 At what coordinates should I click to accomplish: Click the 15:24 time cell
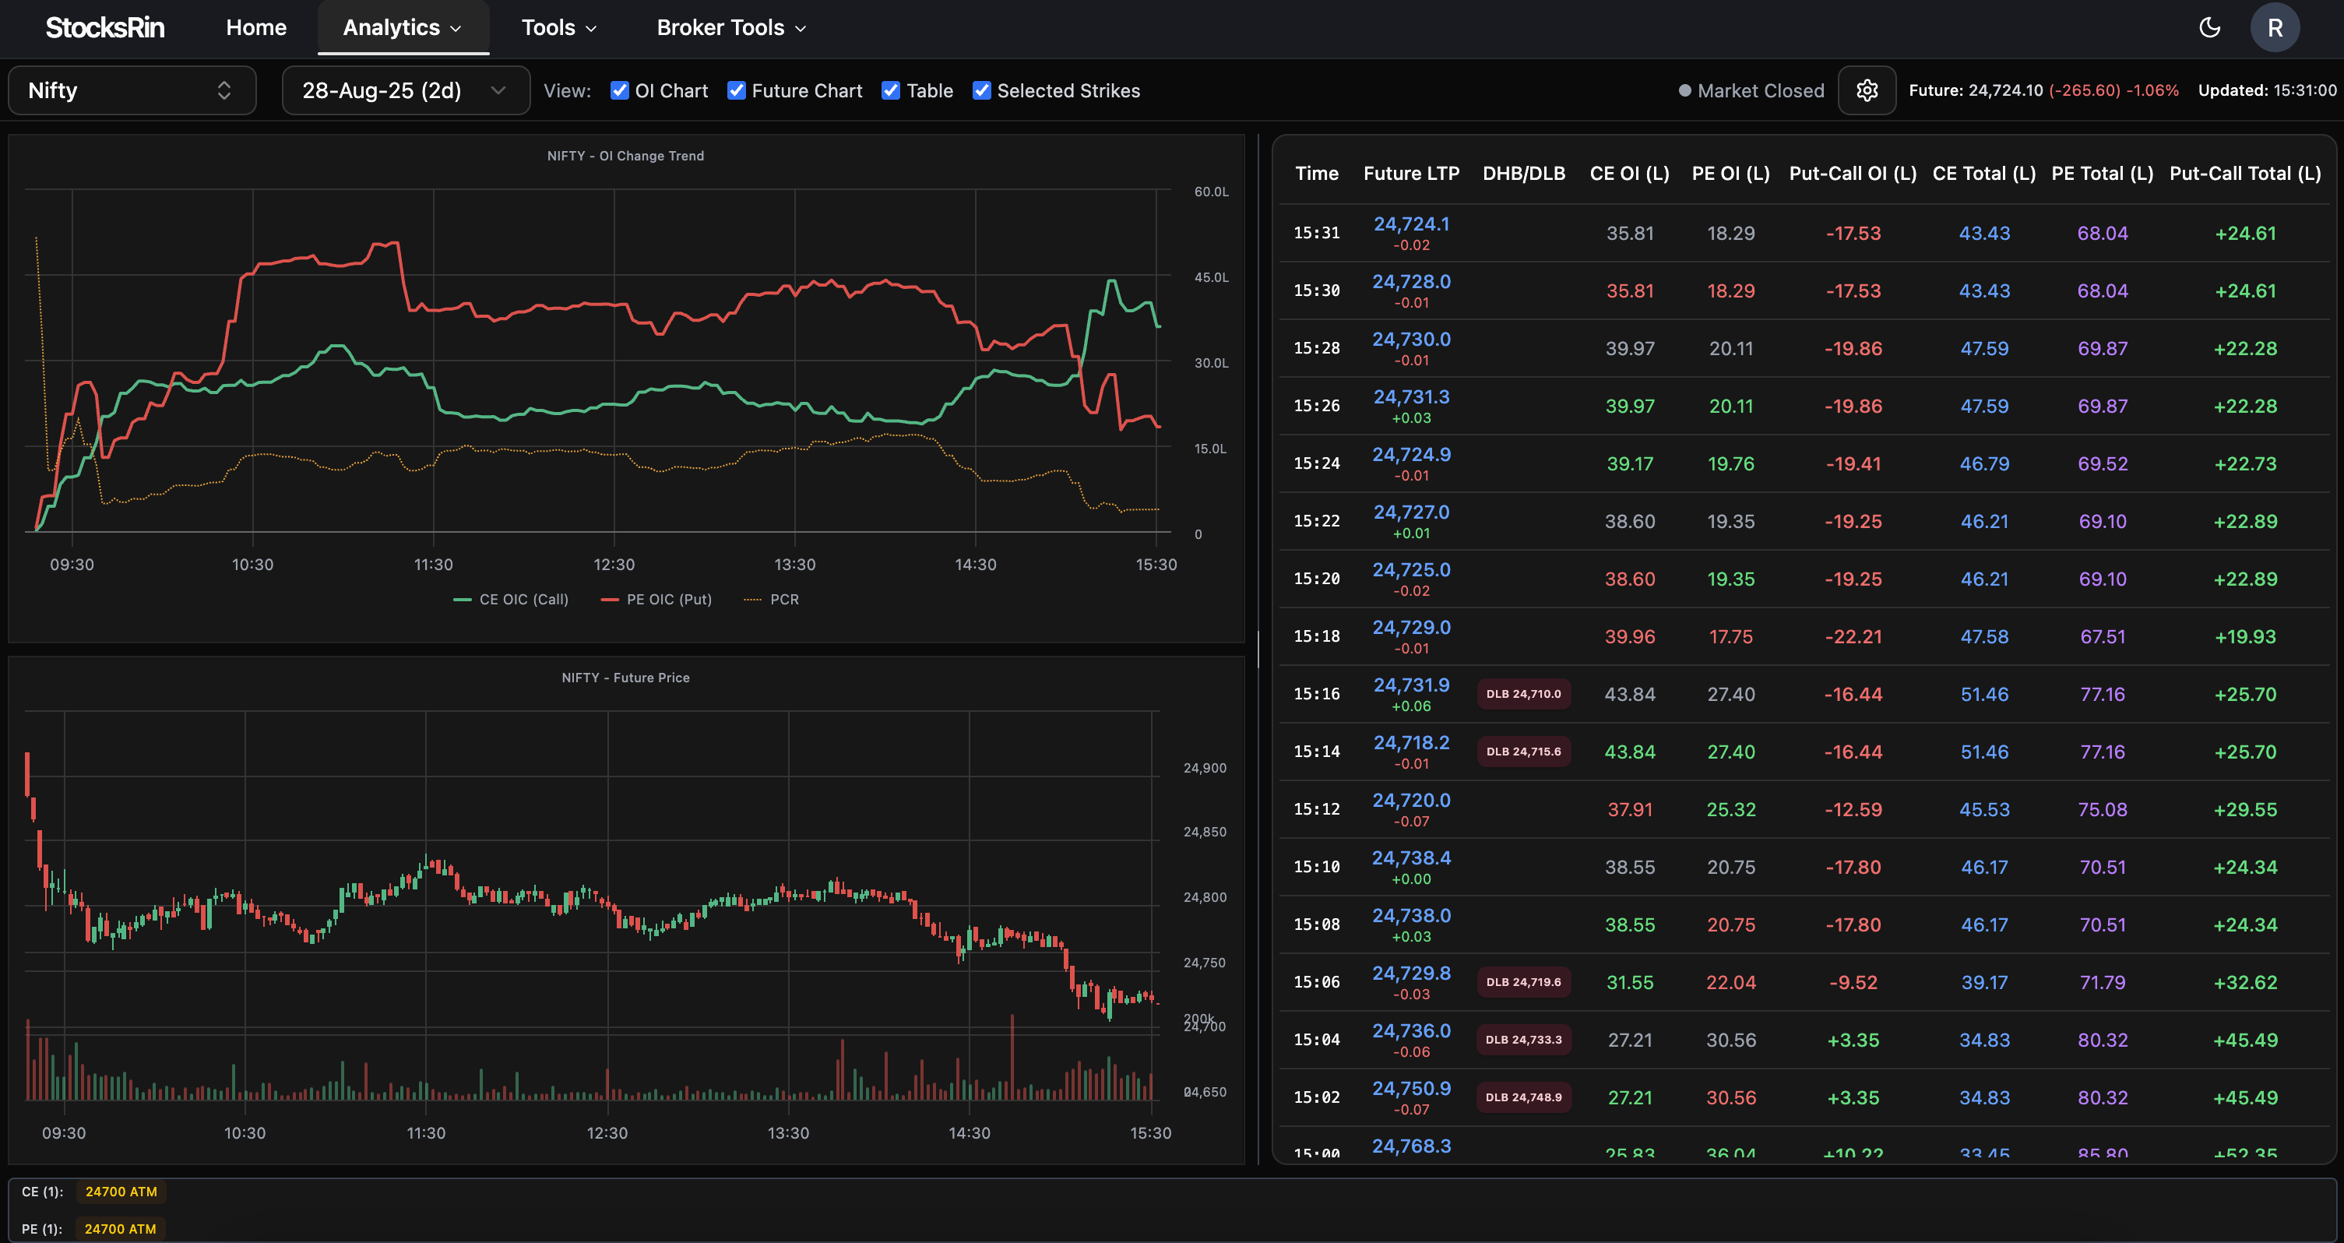(x=1317, y=463)
